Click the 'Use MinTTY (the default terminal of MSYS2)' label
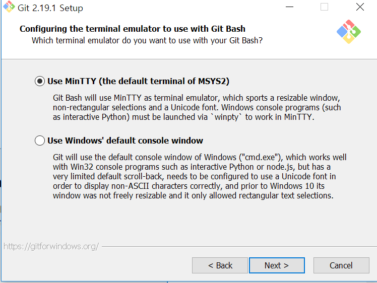377x283 pixels. (138, 81)
